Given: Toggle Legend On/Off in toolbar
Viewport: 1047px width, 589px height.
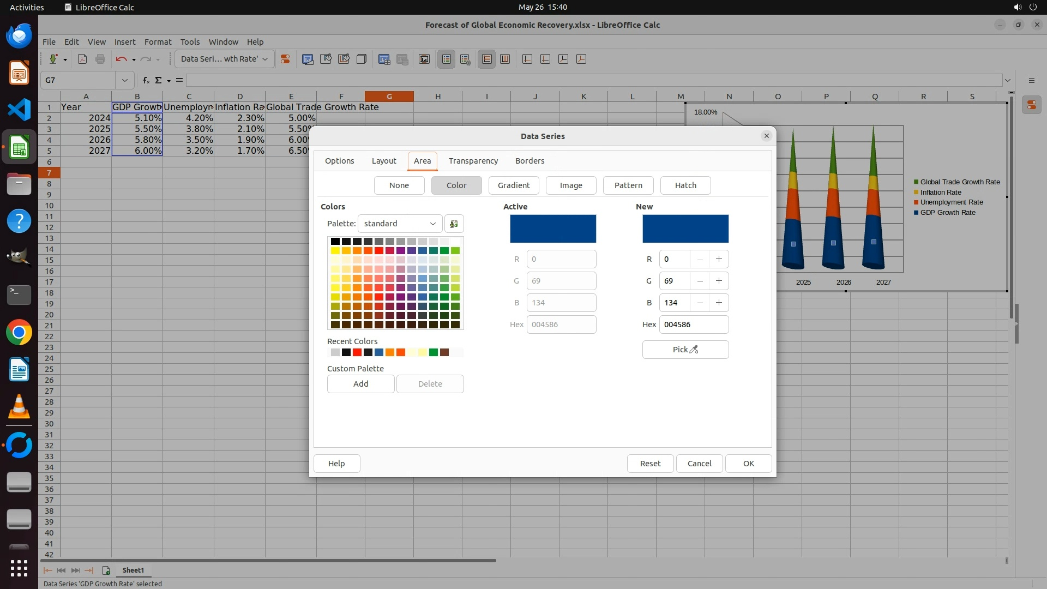Looking at the screenshot, I should (447, 59).
